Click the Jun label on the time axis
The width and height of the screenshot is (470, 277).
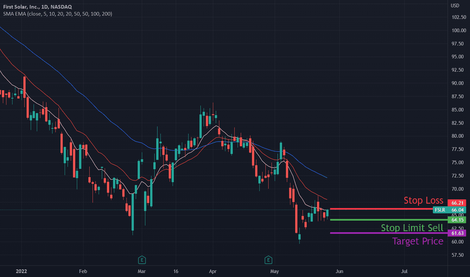pyautogui.click(x=339, y=271)
